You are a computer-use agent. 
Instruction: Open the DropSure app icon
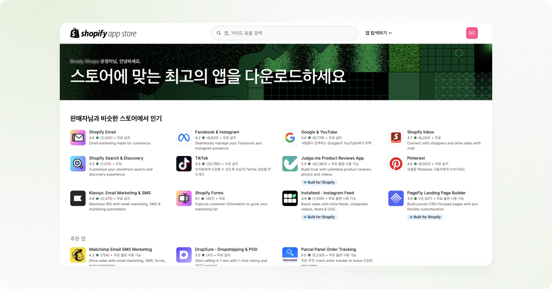click(x=184, y=255)
